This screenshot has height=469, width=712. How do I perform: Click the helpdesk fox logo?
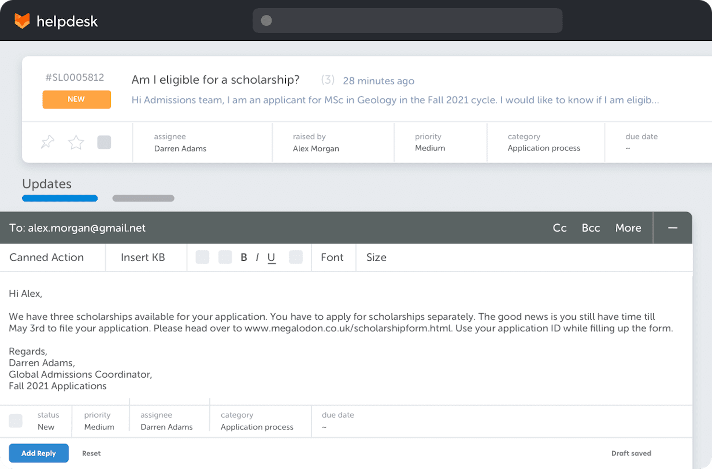click(22, 20)
